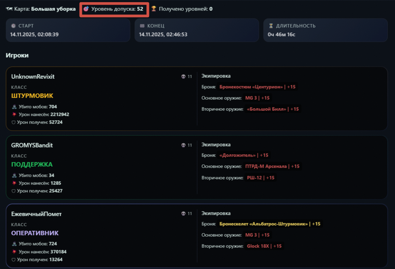This screenshot has height=269, width=395.
Task: Click damage dealt icon next to 2212942
Action: [x=14, y=114]
